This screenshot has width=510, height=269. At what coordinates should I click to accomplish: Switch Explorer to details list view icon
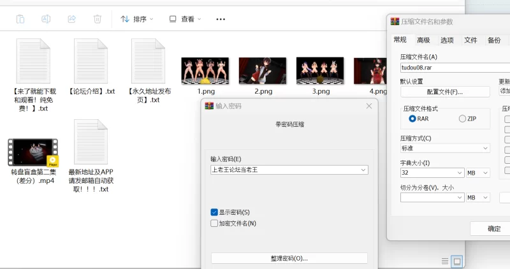click(x=445, y=261)
